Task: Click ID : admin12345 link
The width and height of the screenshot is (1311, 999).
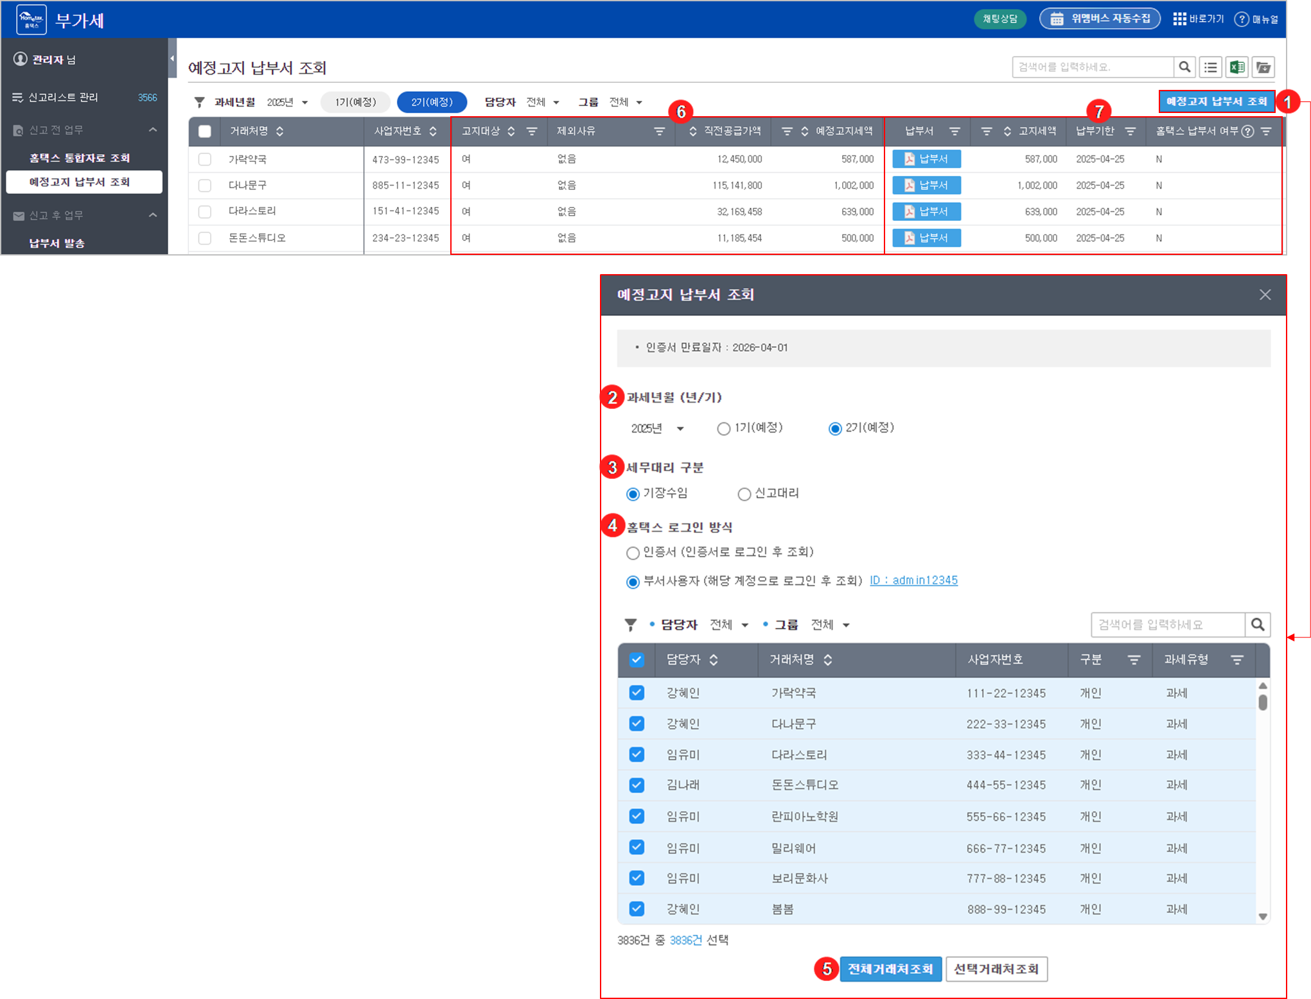Action: [x=913, y=580]
